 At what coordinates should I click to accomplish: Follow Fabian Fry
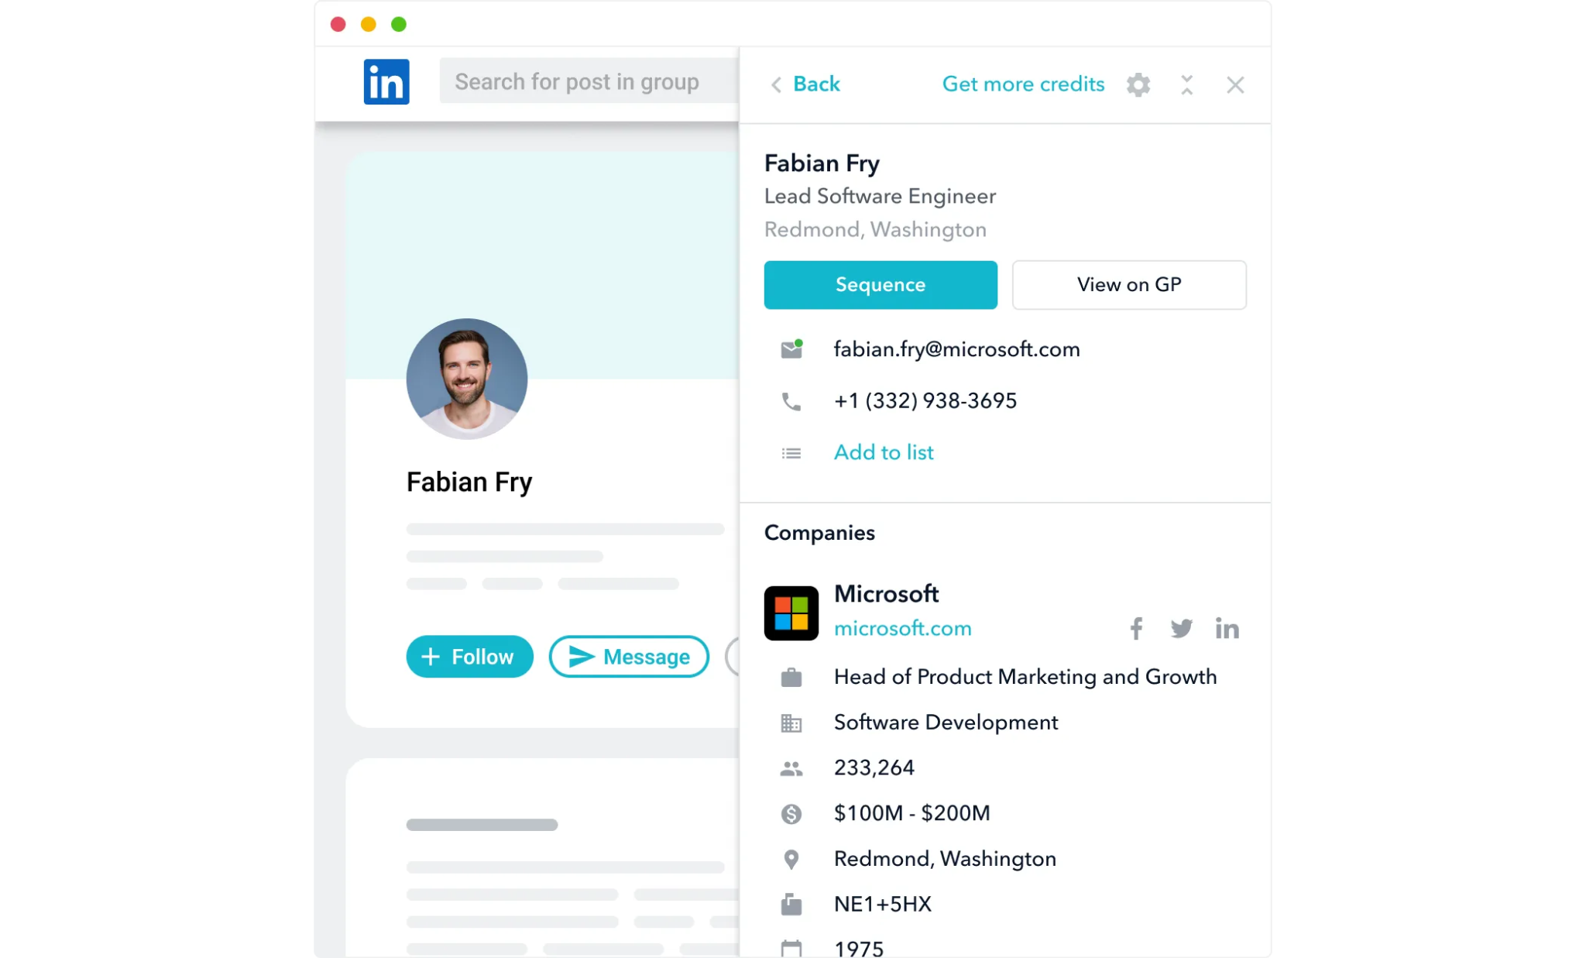click(469, 657)
